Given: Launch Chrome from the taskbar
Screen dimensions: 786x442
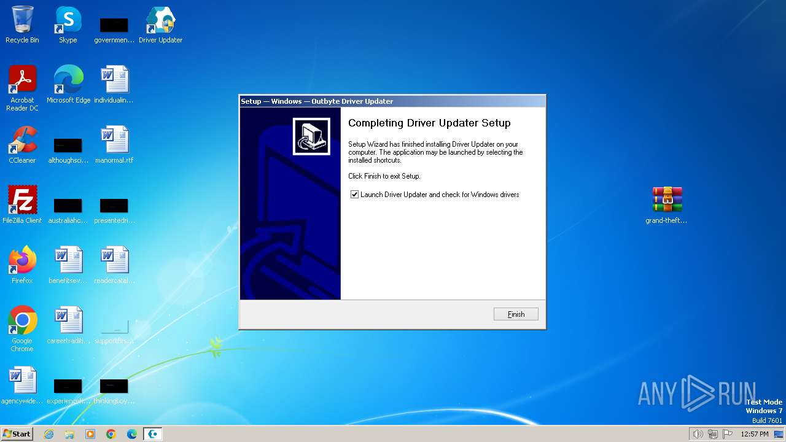Looking at the screenshot, I should pyautogui.click(x=111, y=434).
